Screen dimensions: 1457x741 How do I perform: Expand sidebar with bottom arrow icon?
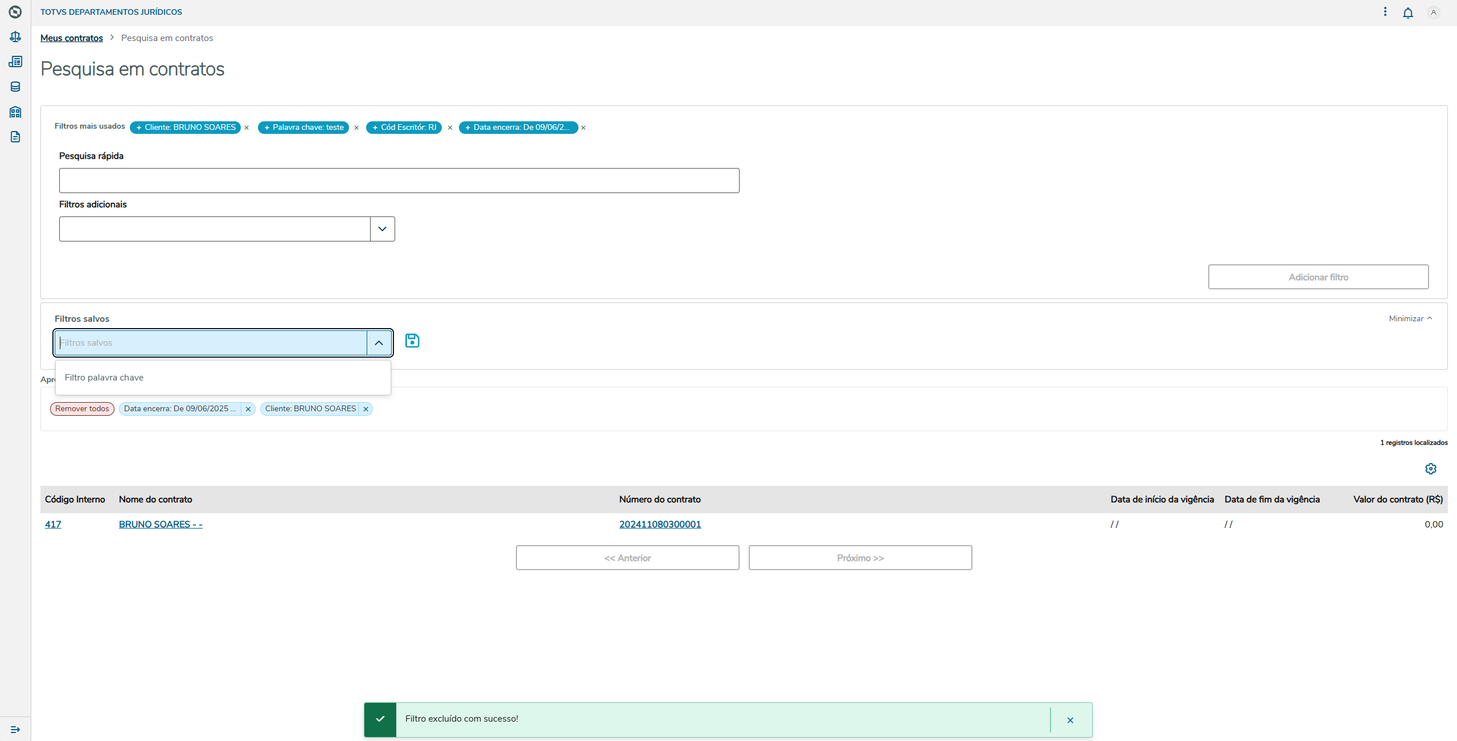15,730
